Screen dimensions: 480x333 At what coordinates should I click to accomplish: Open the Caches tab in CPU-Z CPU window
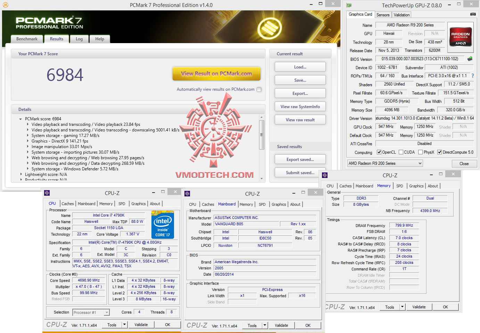click(x=68, y=204)
